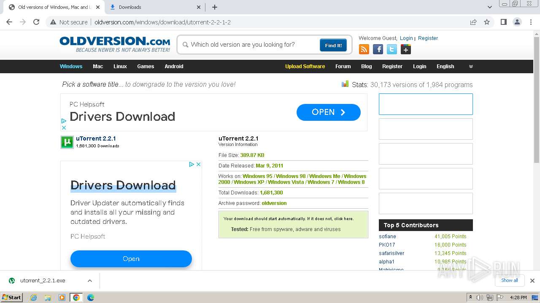Click the OldVersion.com logo
Screen dimensions: 540x303
coord(115,44)
